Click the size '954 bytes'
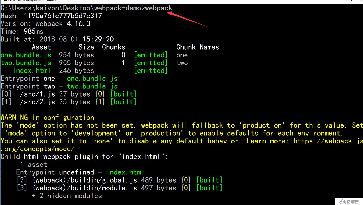This screenshot has width=363, height=205. click(77, 55)
